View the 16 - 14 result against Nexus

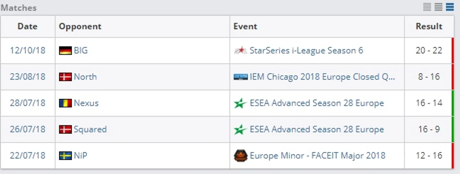pyautogui.click(x=429, y=103)
